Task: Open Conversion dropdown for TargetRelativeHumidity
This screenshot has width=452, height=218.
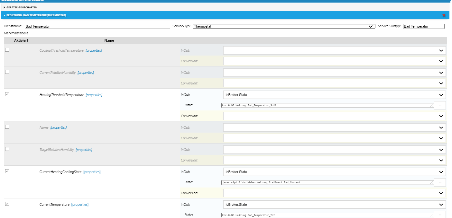Action: (x=335, y=160)
